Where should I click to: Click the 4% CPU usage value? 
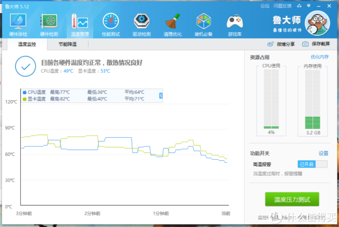pos(271,132)
